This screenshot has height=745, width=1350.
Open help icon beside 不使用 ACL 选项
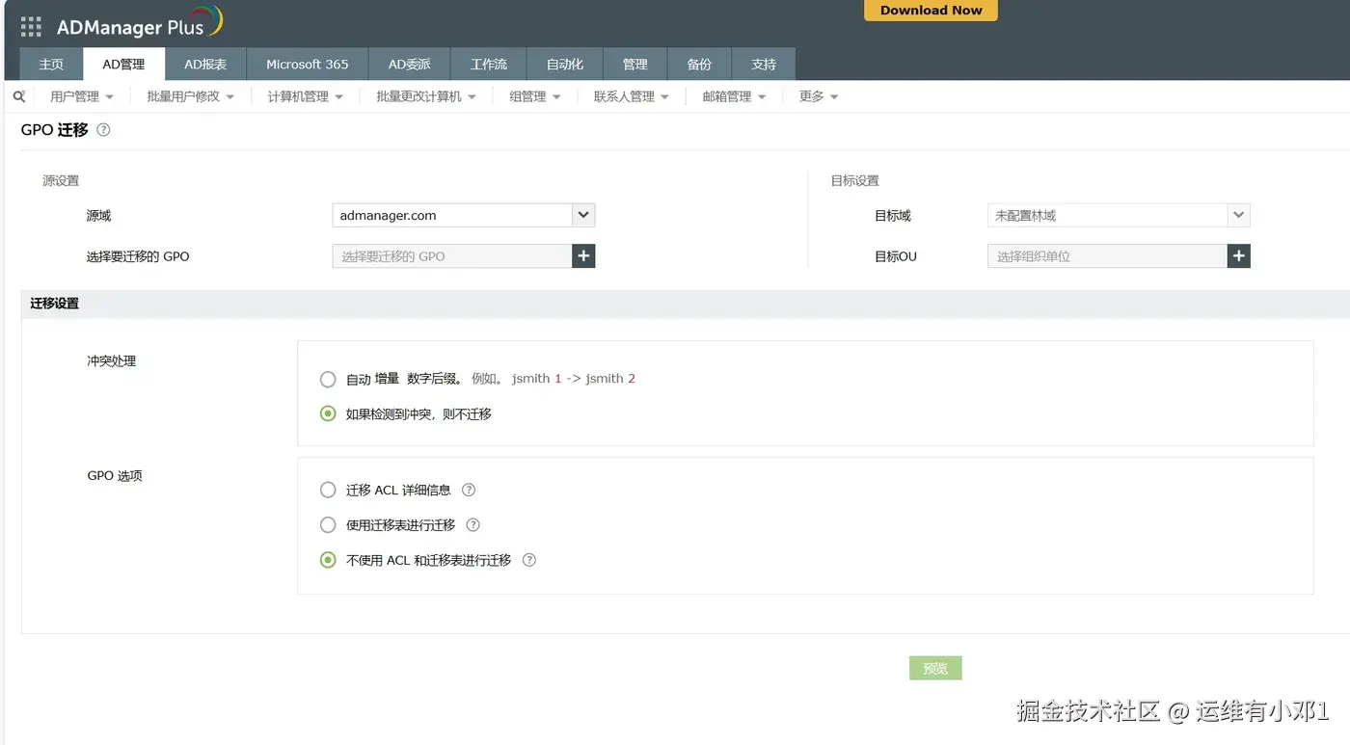coord(528,559)
